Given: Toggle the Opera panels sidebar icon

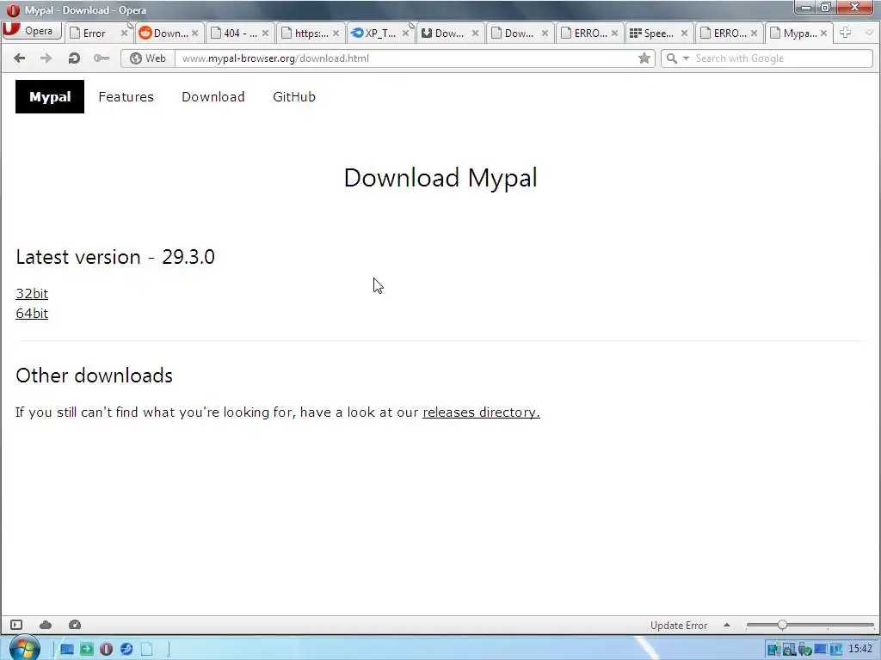Looking at the screenshot, I should click(16, 625).
